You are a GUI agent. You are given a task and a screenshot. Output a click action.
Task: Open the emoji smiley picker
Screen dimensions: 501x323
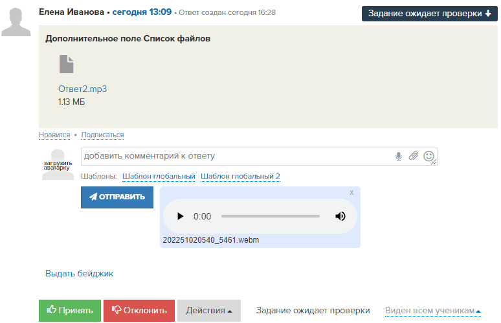(x=429, y=156)
